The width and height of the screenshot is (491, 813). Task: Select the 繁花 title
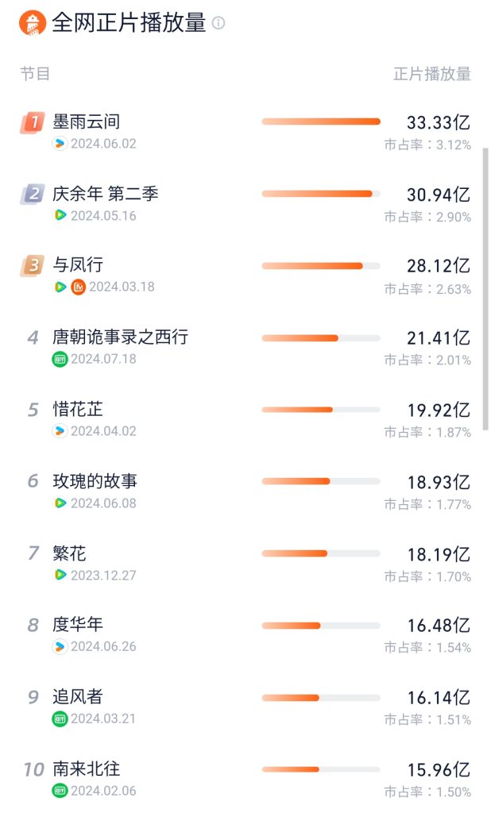pos(69,553)
